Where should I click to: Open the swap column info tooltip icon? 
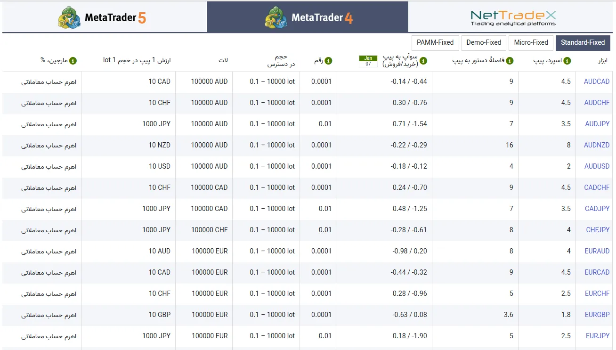pos(423,60)
